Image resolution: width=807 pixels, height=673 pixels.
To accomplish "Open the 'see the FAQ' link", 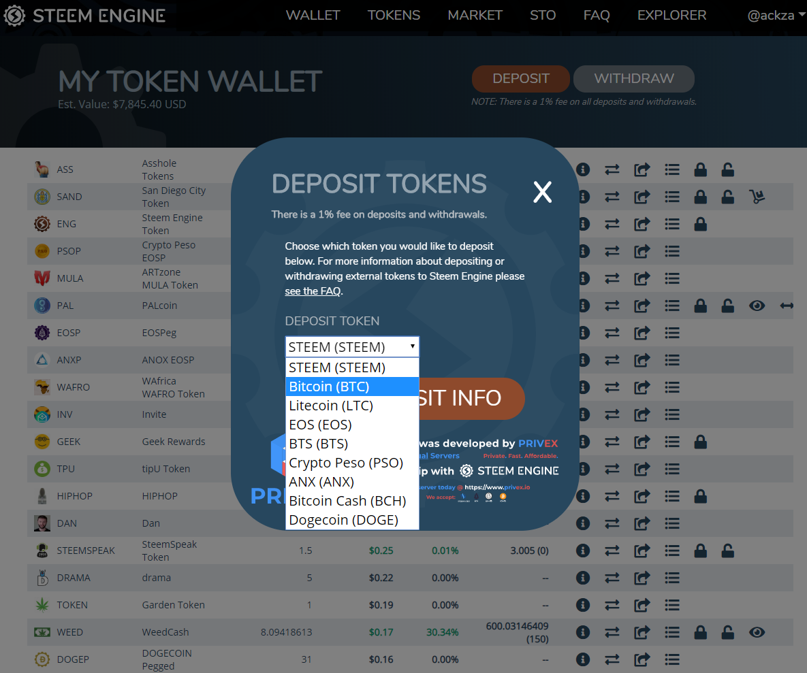I will click(312, 291).
